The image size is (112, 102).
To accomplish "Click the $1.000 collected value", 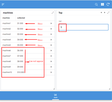I will 20,23.
